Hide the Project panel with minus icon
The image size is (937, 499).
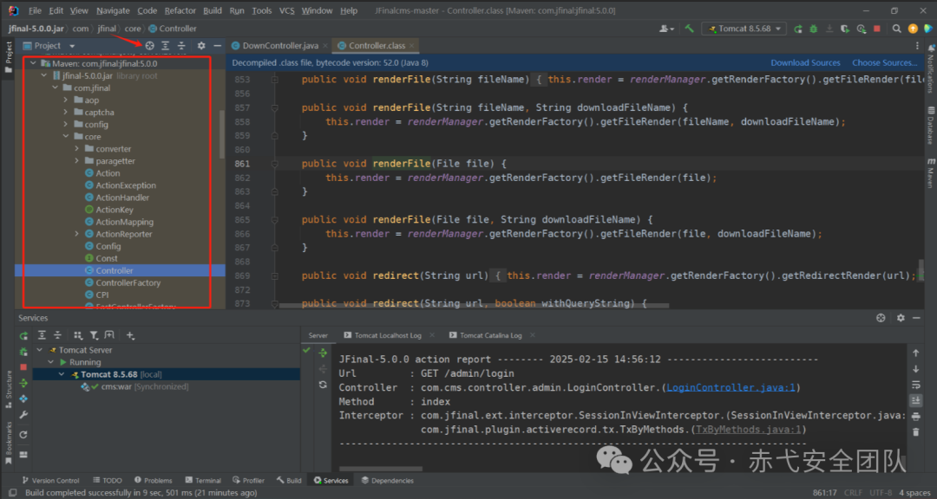[x=218, y=45]
